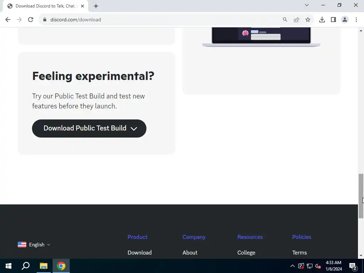
Task: Select the Download Discord tab
Action: (45, 6)
